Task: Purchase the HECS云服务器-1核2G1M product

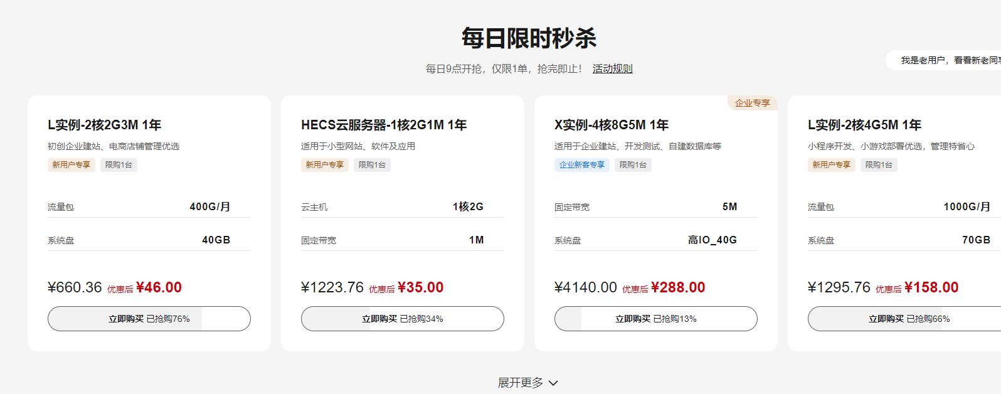Action: (402, 319)
